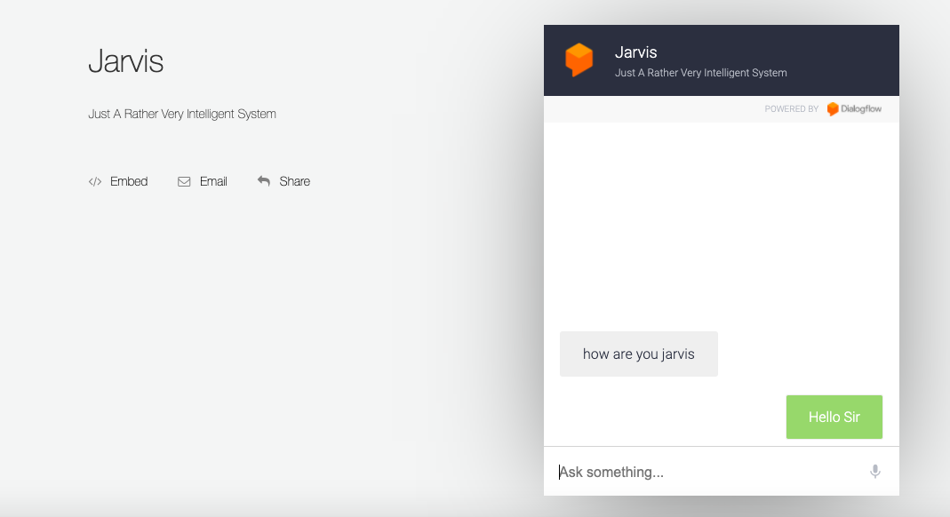This screenshot has width=950, height=517.
Task: Click Jarvis in the chat header
Action: (636, 52)
